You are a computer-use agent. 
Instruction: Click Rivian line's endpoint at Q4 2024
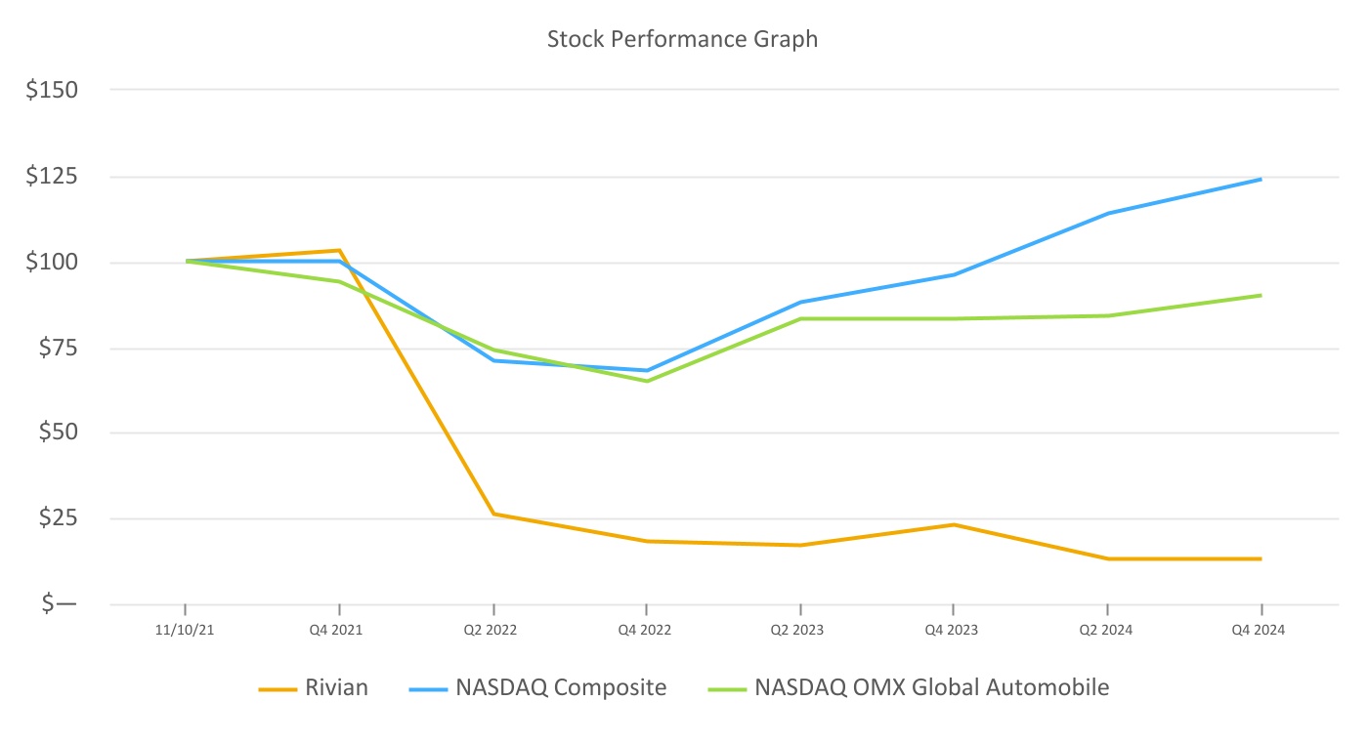click(x=1261, y=558)
